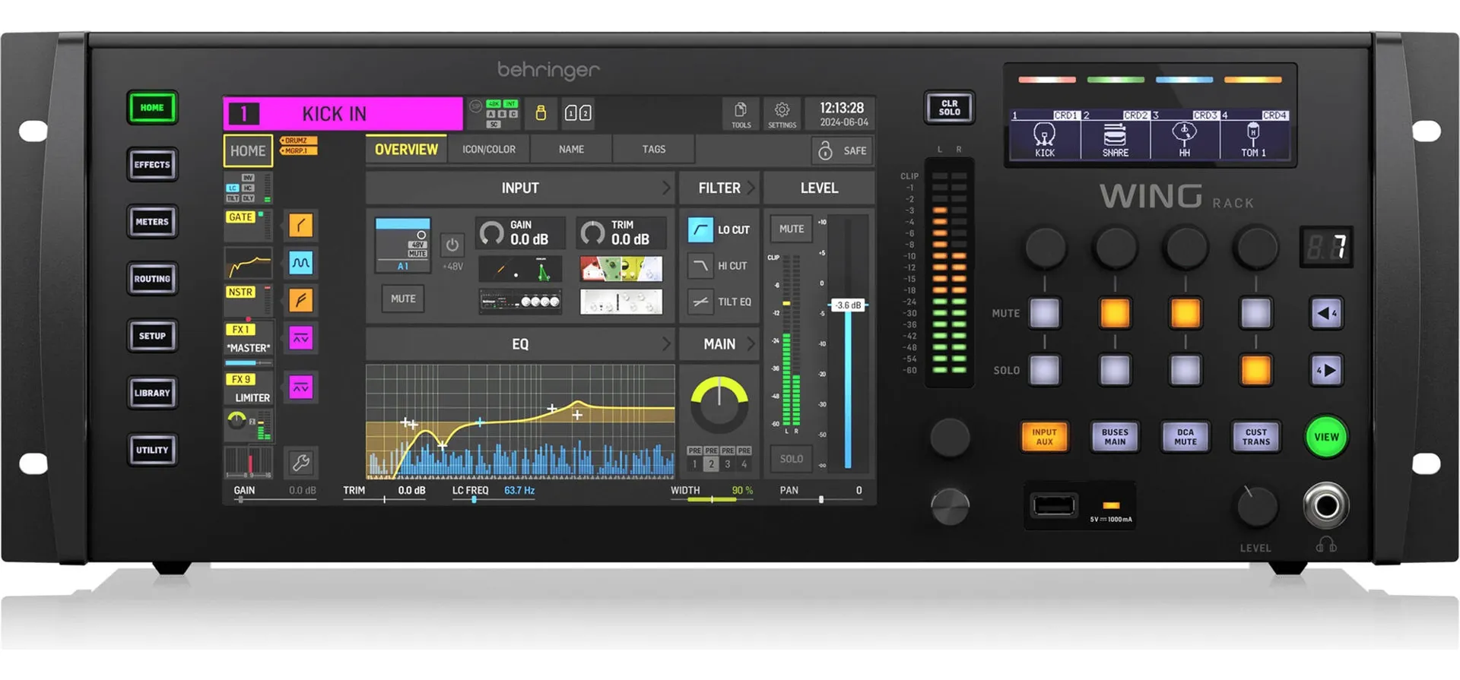The width and height of the screenshot is (1460, 680).
Task: Click the black rack preamp thumbnail
Action: (x=521, y=302)
